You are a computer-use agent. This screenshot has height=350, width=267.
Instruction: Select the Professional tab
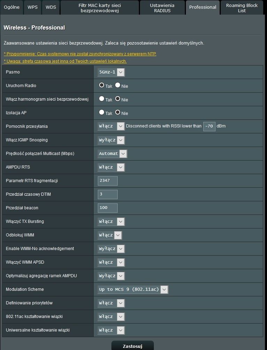pyautogui.click(x=203, y=7)
